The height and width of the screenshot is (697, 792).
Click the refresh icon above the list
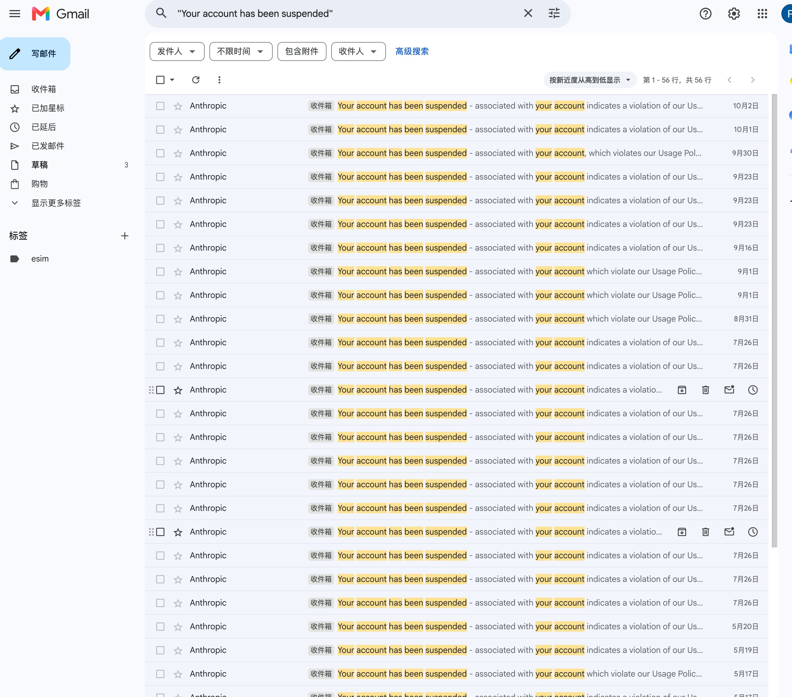(x=196, y=80)
